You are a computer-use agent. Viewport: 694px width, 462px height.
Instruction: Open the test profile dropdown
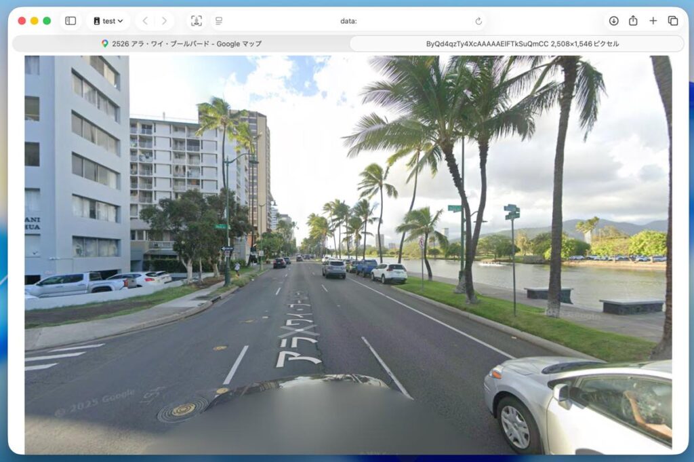108,21
